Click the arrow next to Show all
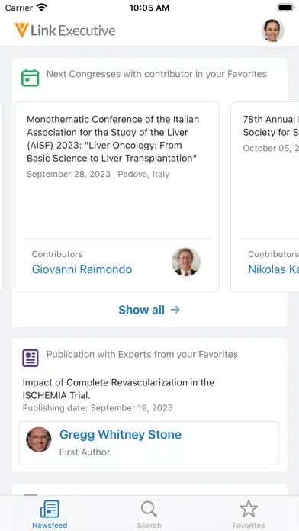Screen dimensions: 299x531 click(x=175, y=310)
